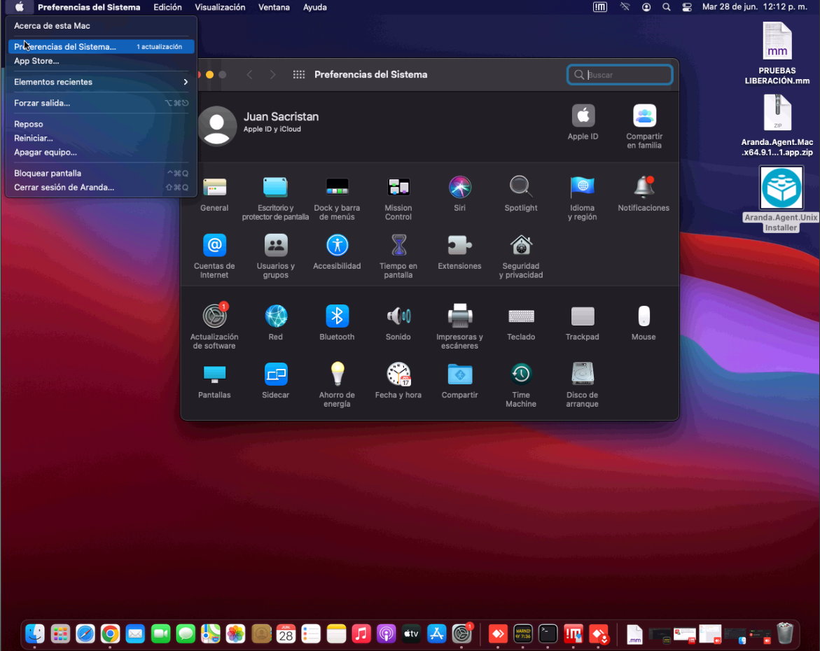The width and height of the screenshot is (820, 651).
Task: Choose App Store… from Apple menu
Action: (101, 61)
